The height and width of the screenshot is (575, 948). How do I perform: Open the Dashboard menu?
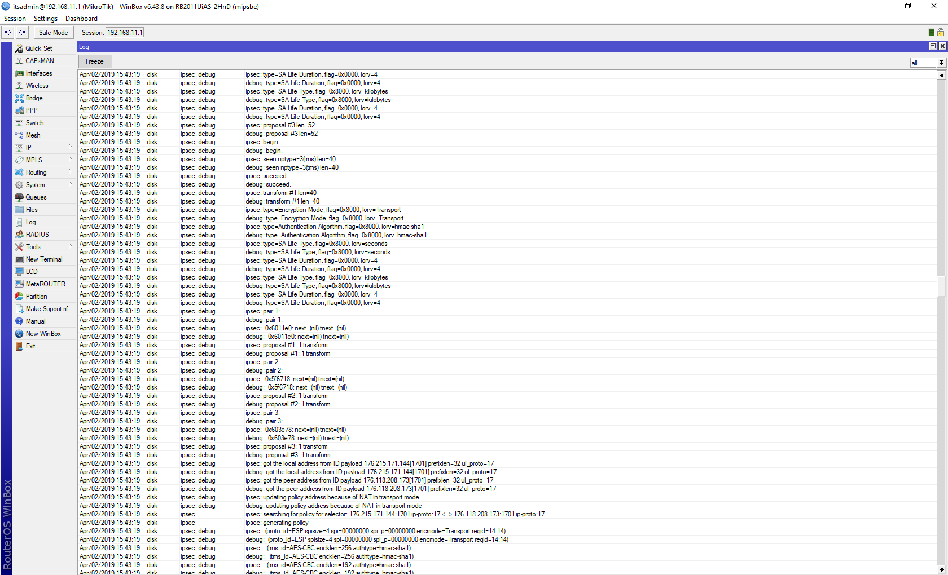pyautogui.click(x=81, y=19)
